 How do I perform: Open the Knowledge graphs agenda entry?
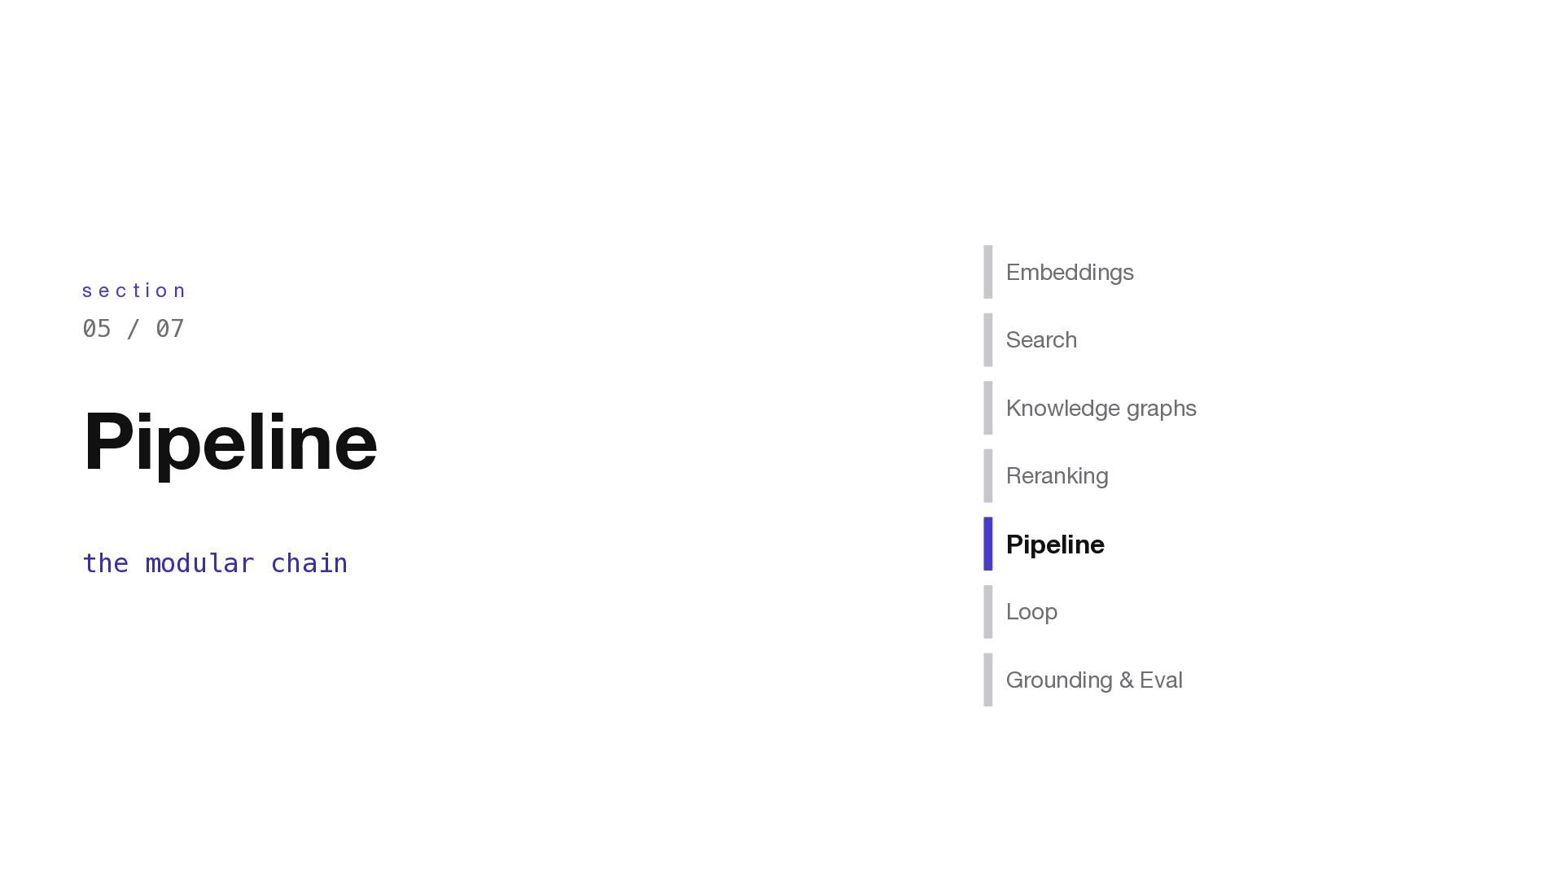click(1101, 409)
